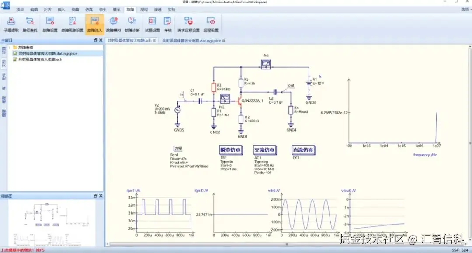Viewport: 472px width, 253px height.
Task: Select resistor R2 470 Ω
Action: click(241, 119)
